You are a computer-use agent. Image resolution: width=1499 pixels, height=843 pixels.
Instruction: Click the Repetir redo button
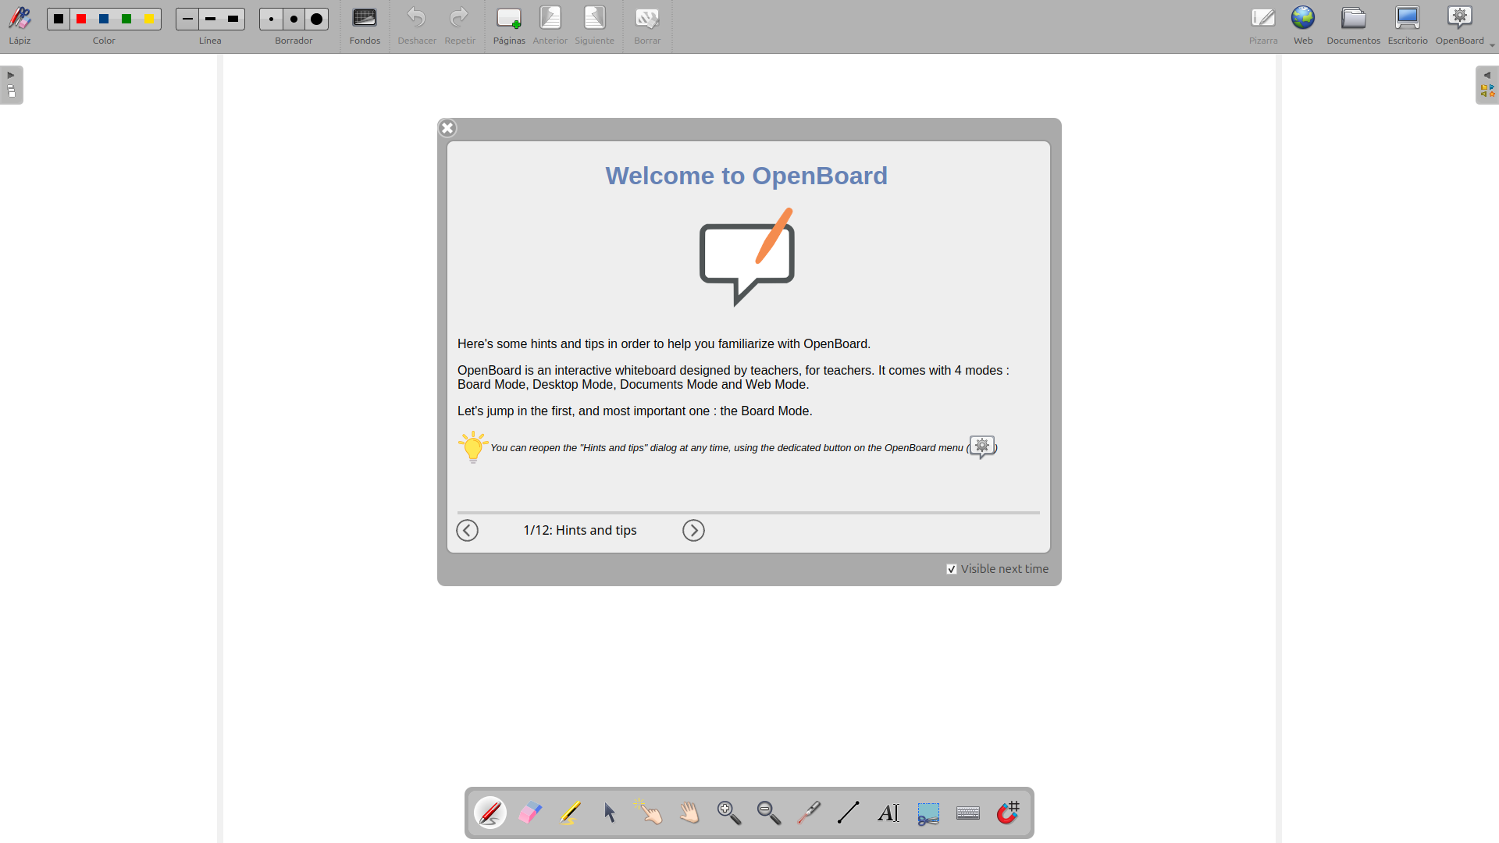coord(460,26)
